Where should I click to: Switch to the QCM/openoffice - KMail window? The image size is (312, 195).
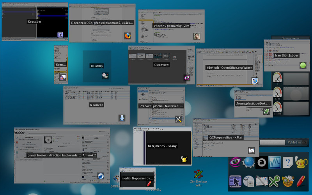(226, 138)
